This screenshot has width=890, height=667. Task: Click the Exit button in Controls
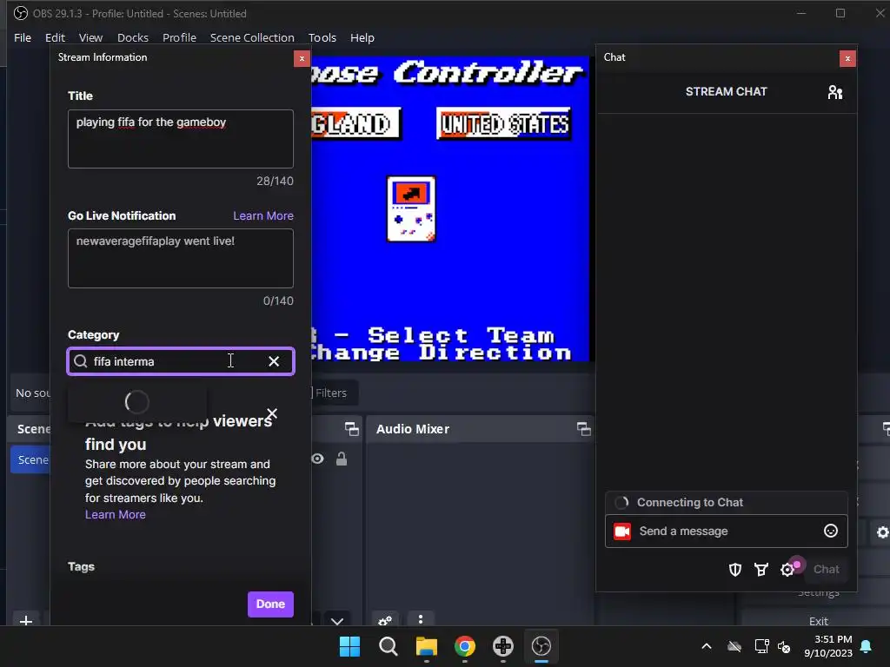(819, 621)
